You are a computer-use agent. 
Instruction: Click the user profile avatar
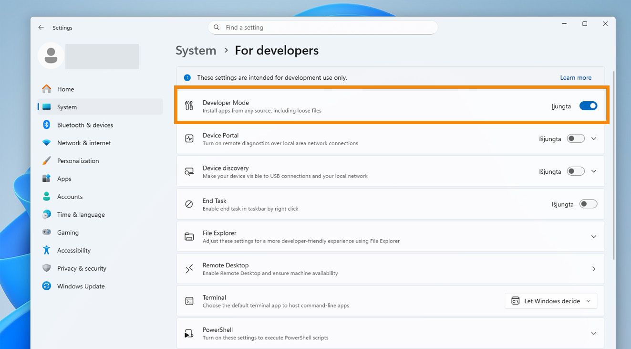(x=51, y=56)
